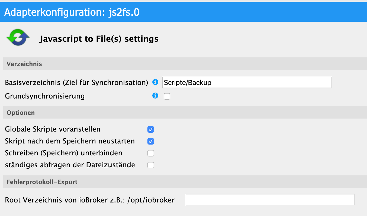Focus the ioBroker Root Verzeichnis text field
Screen dimensions: 367x216
point(270,200)
